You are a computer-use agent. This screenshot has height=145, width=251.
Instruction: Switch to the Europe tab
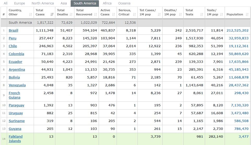[x=20, y=3]
